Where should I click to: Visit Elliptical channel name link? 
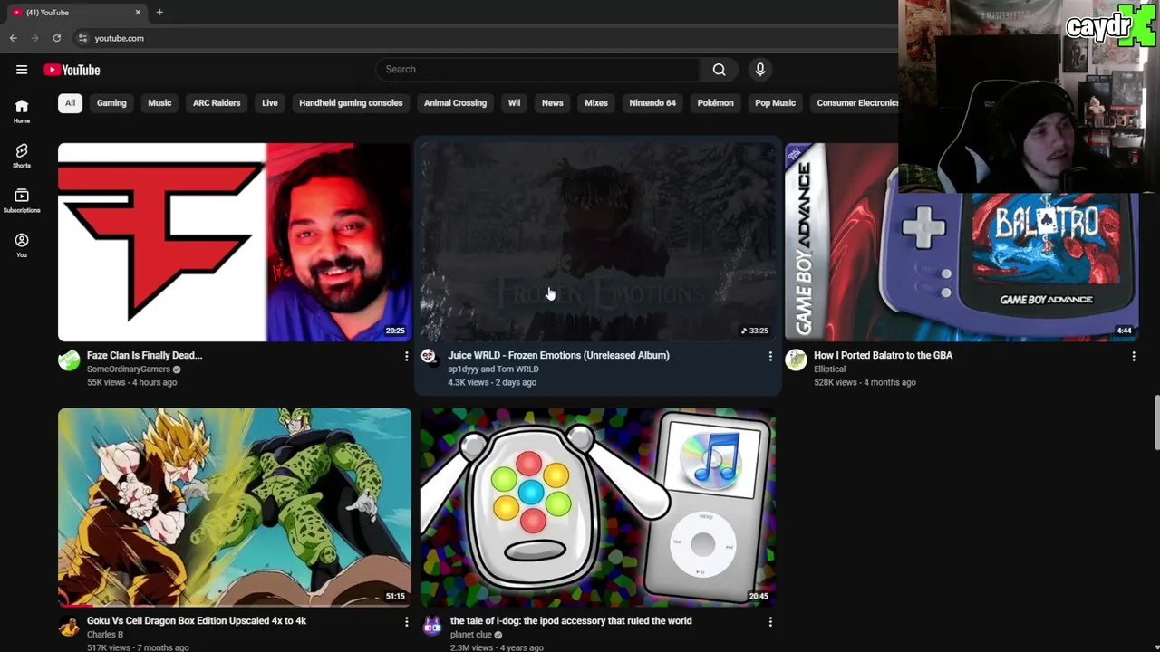[829, 369]
